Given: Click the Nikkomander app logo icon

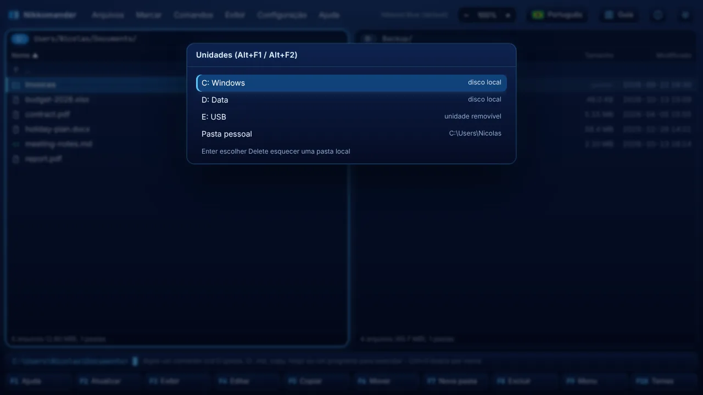Looking at the screenshot, I should point(14,15).
